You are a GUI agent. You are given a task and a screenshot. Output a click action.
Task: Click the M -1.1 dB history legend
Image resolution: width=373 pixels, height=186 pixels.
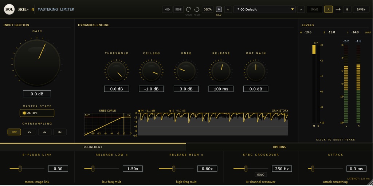pyautogui.click(x=147, y=111)
